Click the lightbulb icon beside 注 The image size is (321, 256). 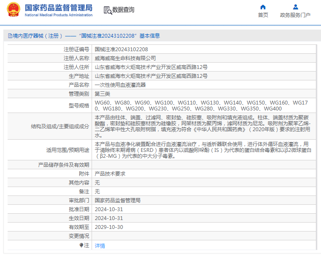pyautogui.click(x=81, y=245)
